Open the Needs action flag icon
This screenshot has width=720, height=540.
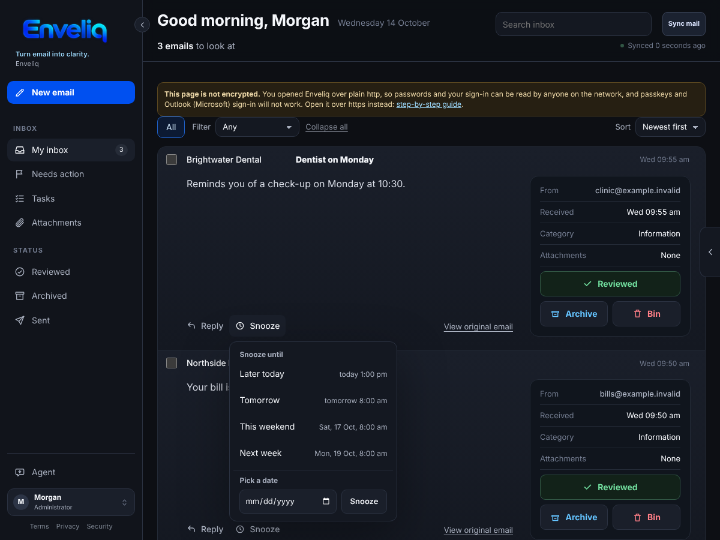[x=20, y=174]
